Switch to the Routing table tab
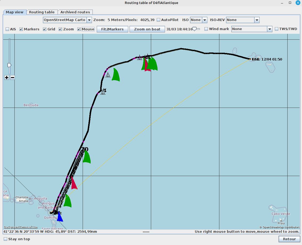Viewport: 302px width, 245px height. (42, 12)
